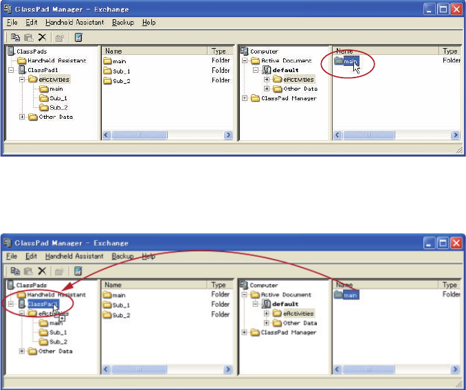Select the main row in the upper window ClassPad file list

[167, 61]
